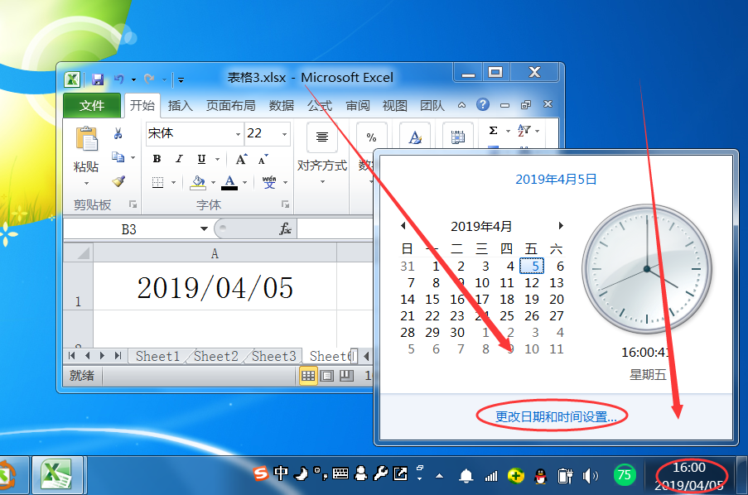Expand font color dropdown arrow
Screen dimensions: 748x495
(244, 182)
